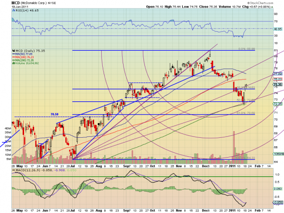Image resolution: width=284 pixels, height=213 pixels.
Task: Click the 19-Jan-2011 date label
Action: click(x=20, y=7)
